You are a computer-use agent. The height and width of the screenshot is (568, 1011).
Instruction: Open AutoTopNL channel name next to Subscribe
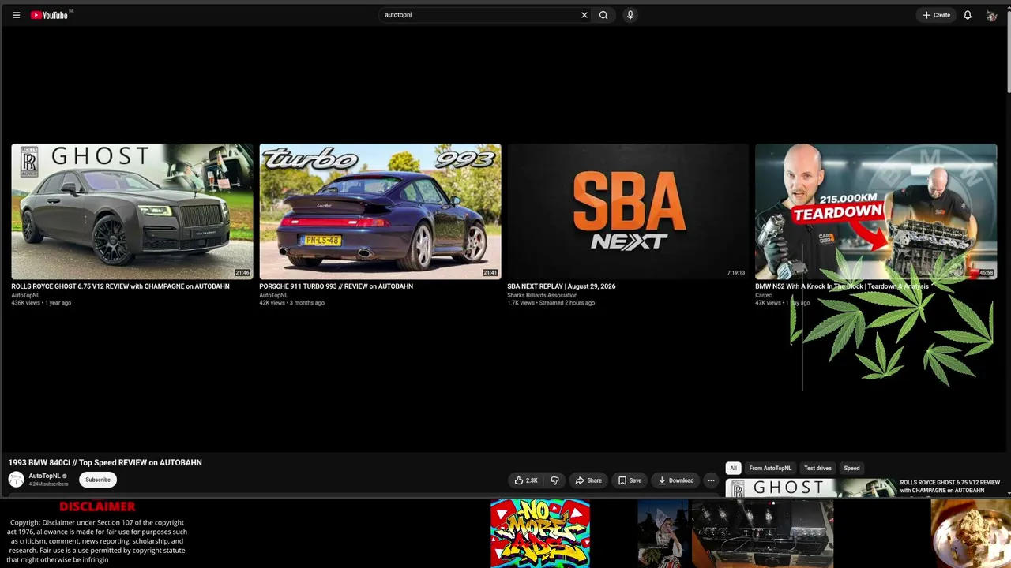point(44,476)
